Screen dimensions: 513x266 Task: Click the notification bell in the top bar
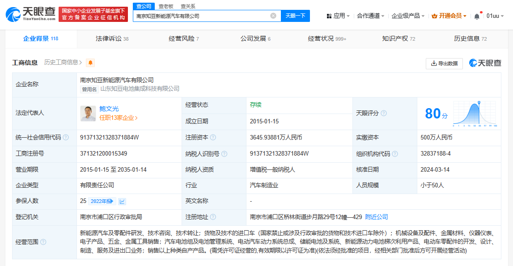[477, 16]
